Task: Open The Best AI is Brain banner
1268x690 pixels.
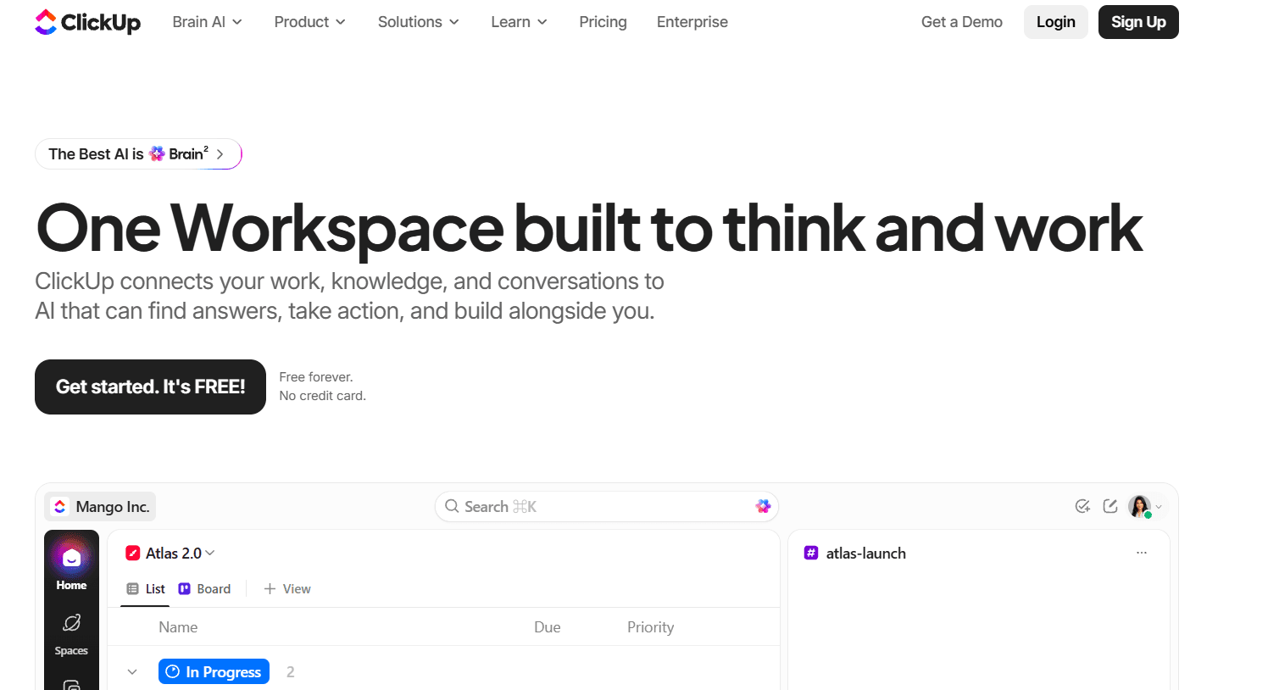Action: 138,153
